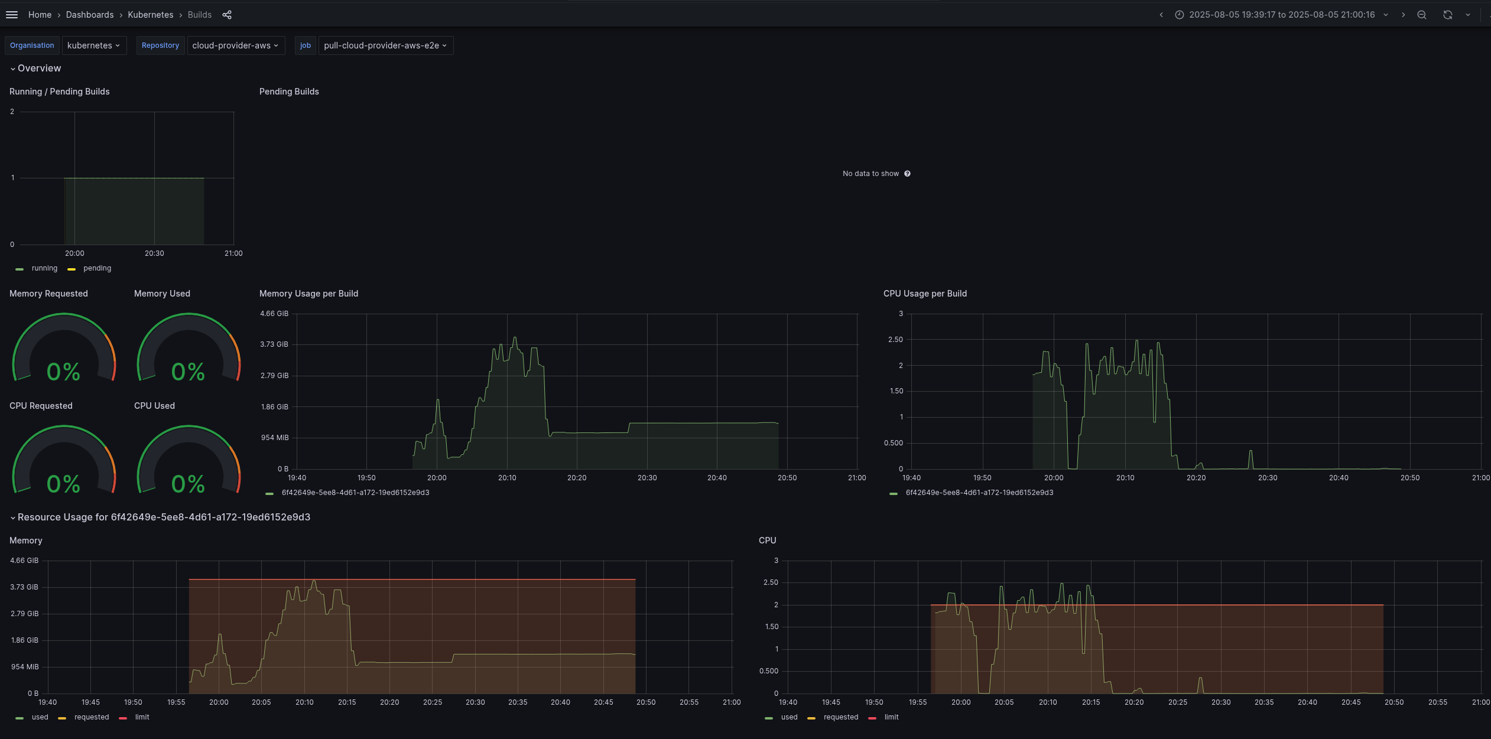This screenshot has width=1491, height=739.
Task: Go to Kubernetes breadcrumb folder
Action: tap(150, 15)
